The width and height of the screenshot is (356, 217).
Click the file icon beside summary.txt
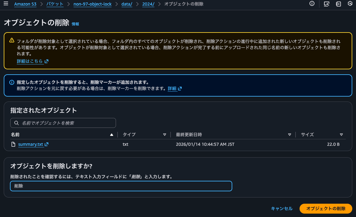click(x=13, y=144)
